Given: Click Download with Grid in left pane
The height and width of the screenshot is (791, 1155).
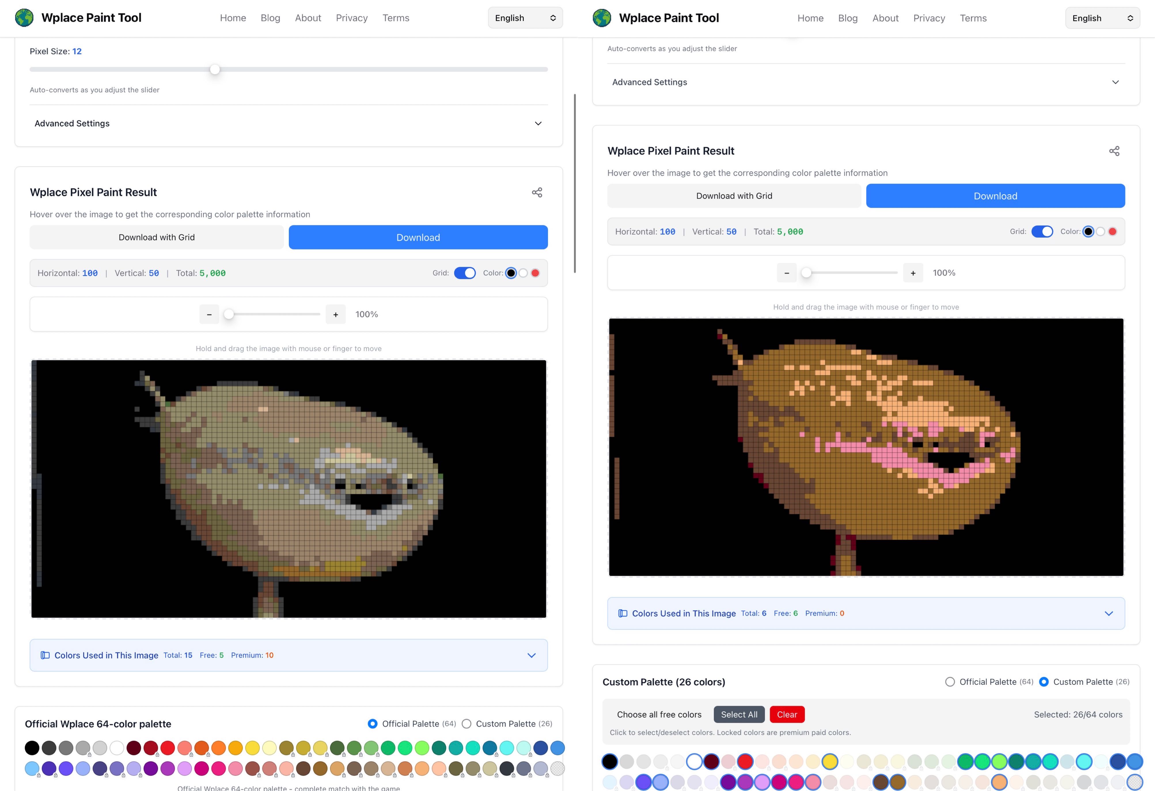Looking at the screenshot, I should [x=157, y=237].
